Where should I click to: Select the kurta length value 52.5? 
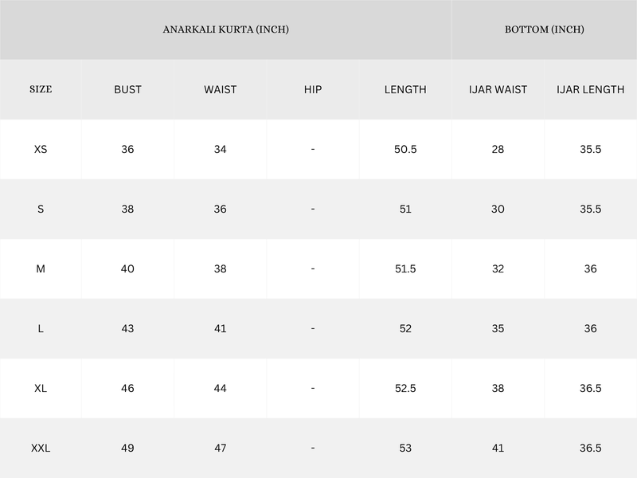point(405,388)
